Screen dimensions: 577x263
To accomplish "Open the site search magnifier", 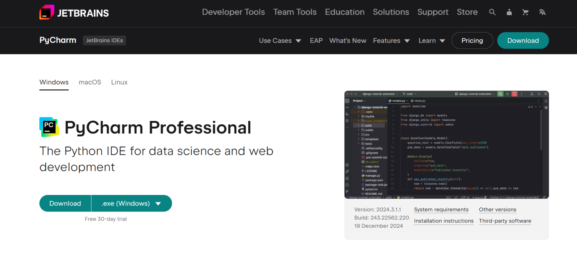I will pos(492,12).
